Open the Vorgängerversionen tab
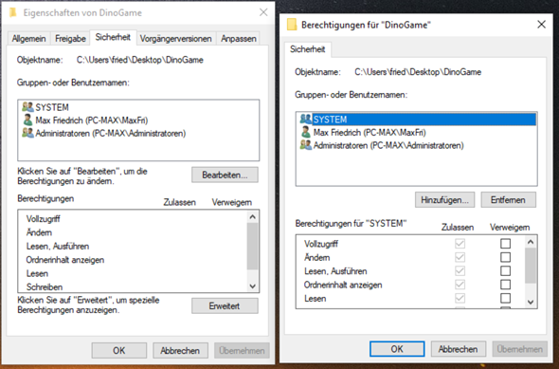This screenshot has width=559, height=369. coord(175,39)
